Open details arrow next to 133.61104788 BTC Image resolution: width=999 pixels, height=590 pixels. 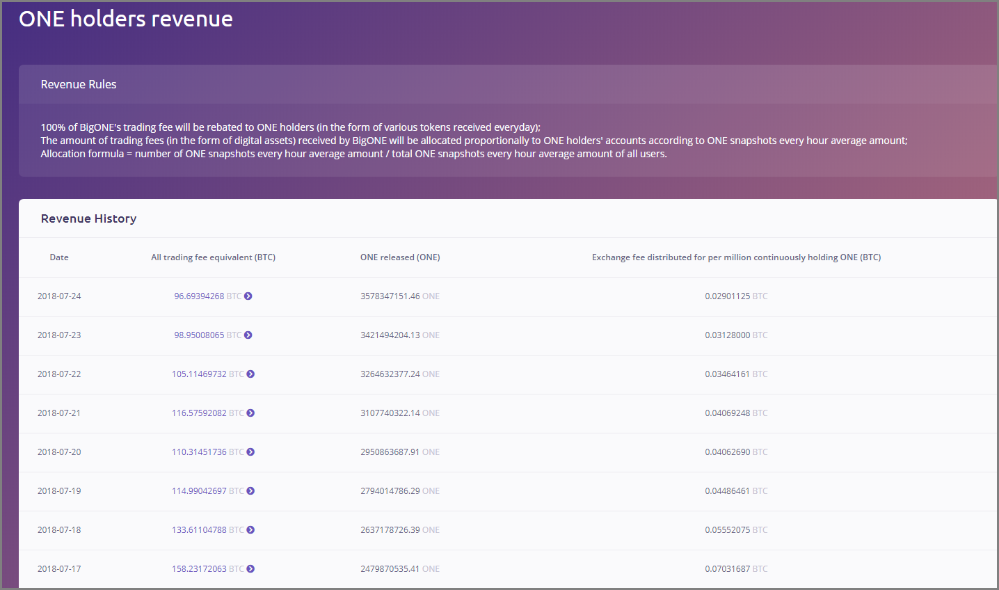(250, 530)
